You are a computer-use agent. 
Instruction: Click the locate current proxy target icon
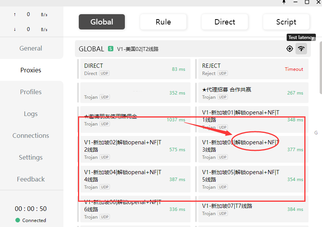tap(290, 49)
